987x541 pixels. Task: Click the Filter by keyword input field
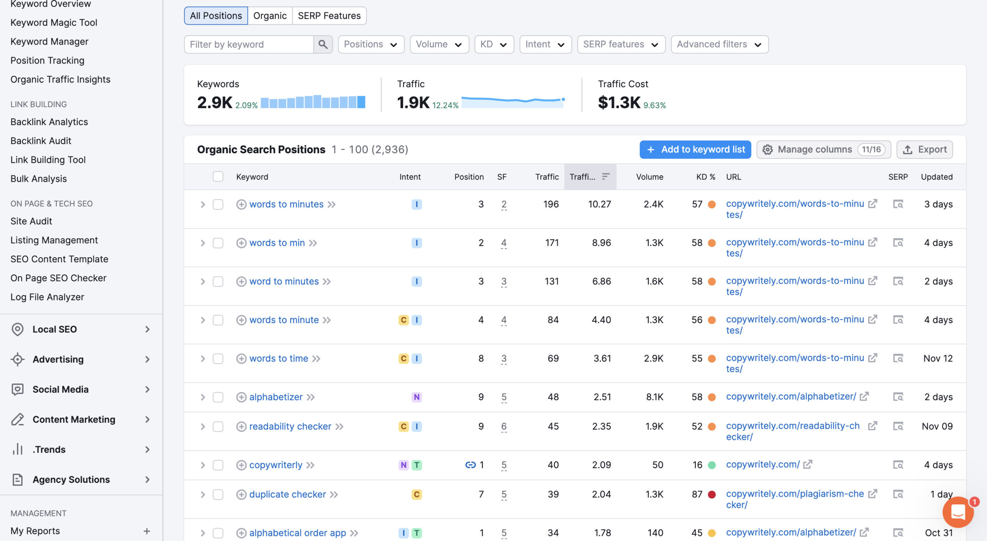click(249, 44)
